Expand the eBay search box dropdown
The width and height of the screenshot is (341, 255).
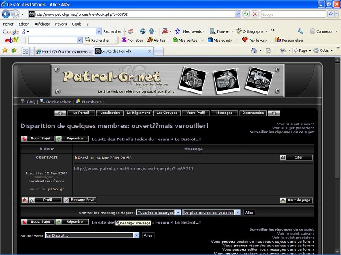point(79,40)
